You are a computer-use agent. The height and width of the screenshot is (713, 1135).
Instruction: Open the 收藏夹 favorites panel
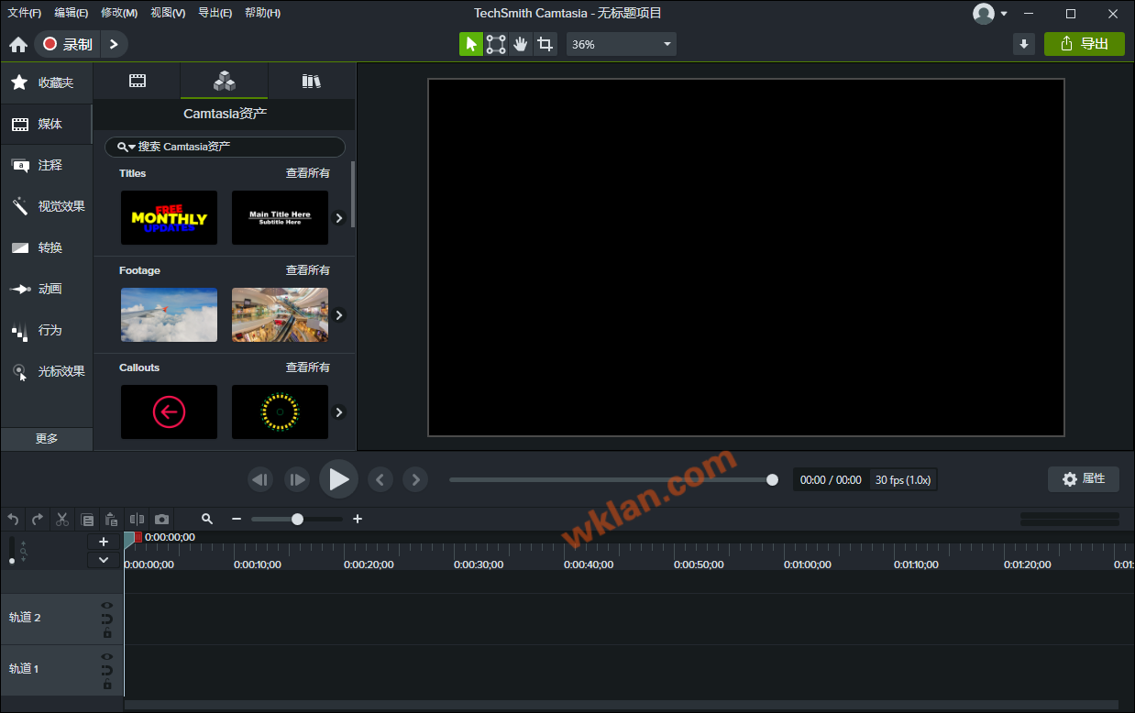pos(47,82)
